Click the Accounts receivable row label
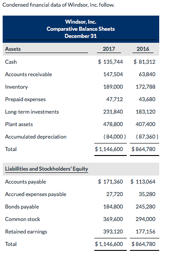This screenshot has width=169, height=262. click(x=28, y=74)
